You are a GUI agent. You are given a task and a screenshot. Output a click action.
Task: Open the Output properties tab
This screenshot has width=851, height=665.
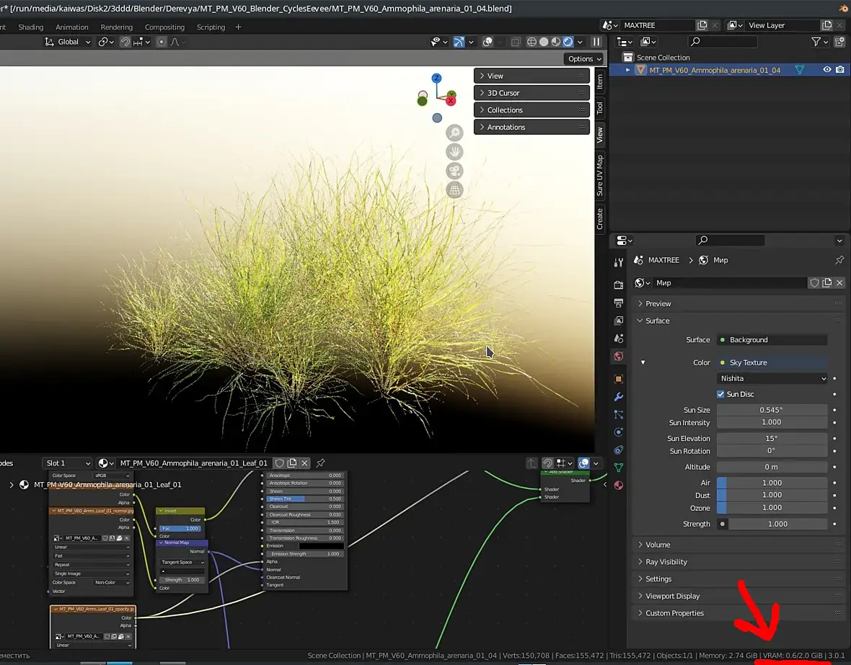point(618,303)
